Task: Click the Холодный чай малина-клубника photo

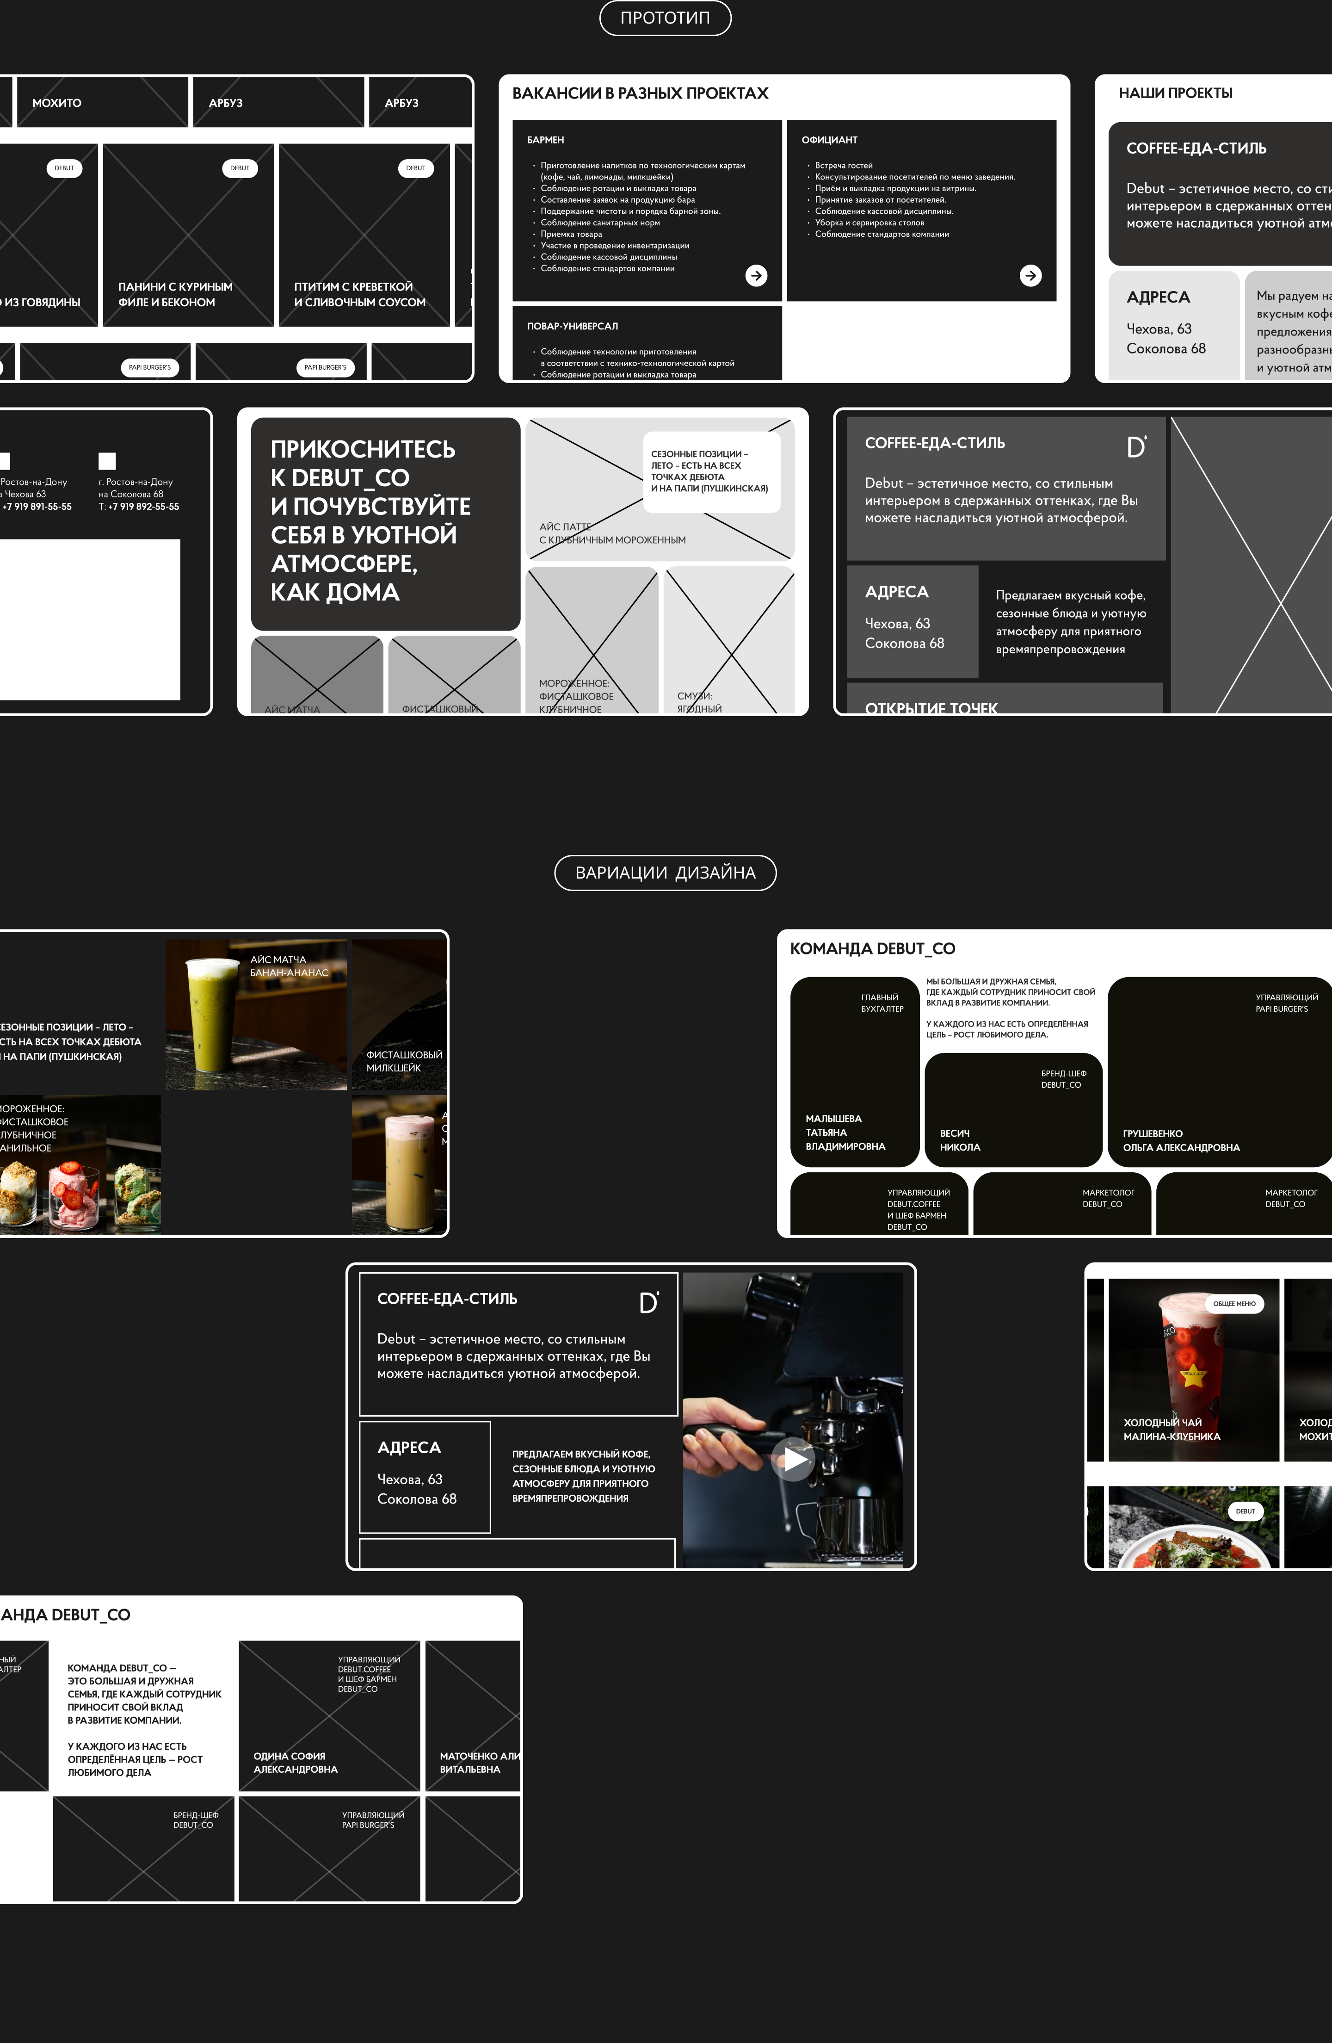Action: coord(1193,1370)
